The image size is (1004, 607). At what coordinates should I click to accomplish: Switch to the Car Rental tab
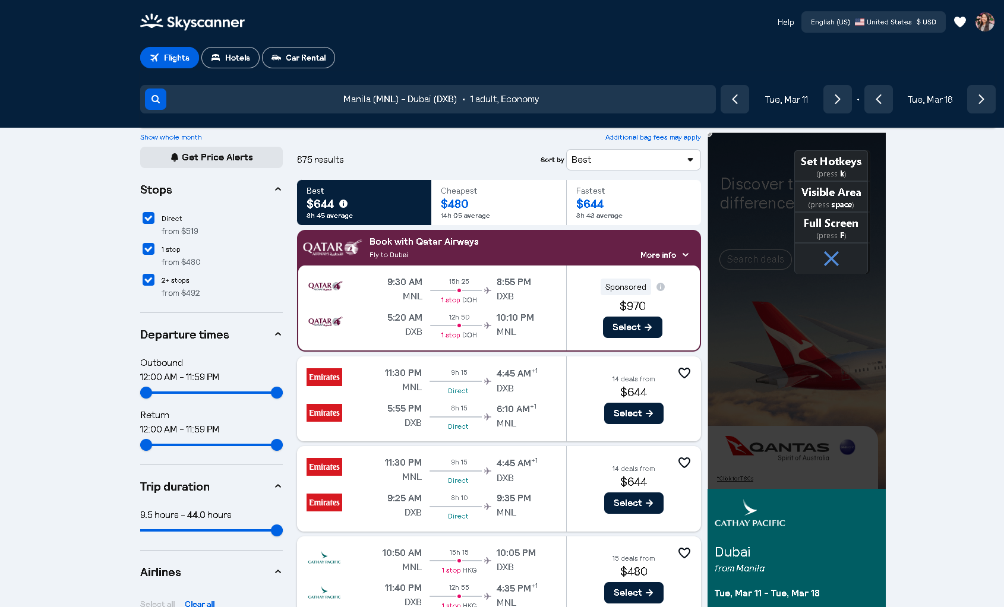[x=298, y=58]
